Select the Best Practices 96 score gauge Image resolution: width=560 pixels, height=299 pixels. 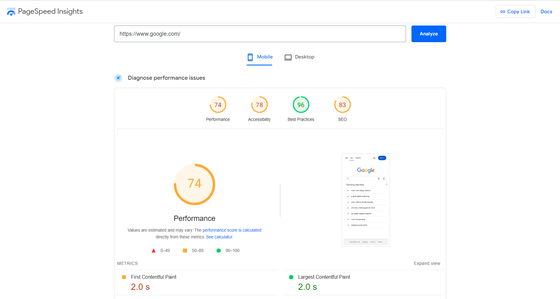pos(301,105)
